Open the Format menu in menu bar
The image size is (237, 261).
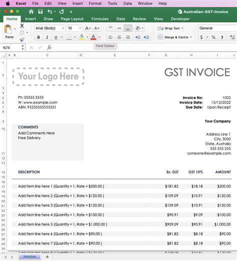coord(95,3)
